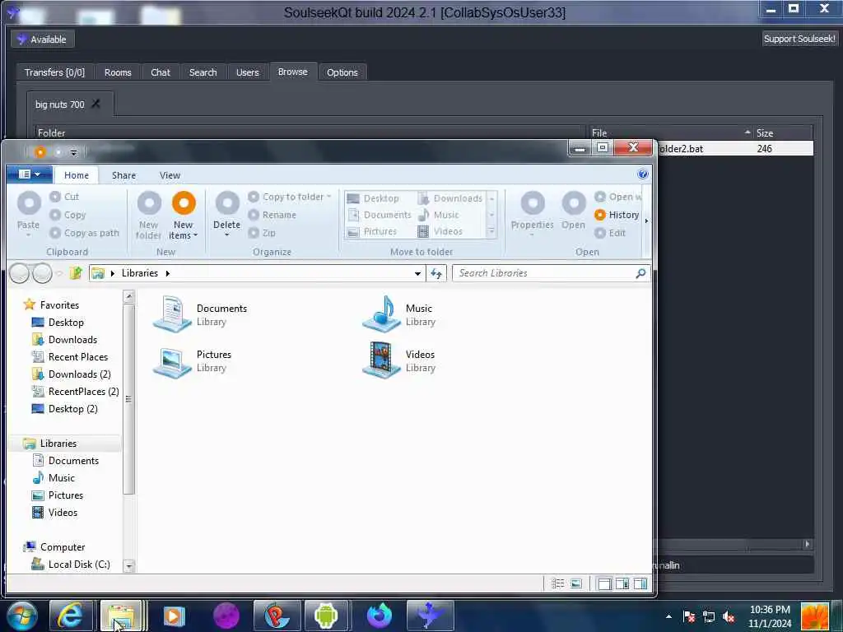Click the Available status button in Soulseek
Screen dimensions: 843x632
pos(43,39)
